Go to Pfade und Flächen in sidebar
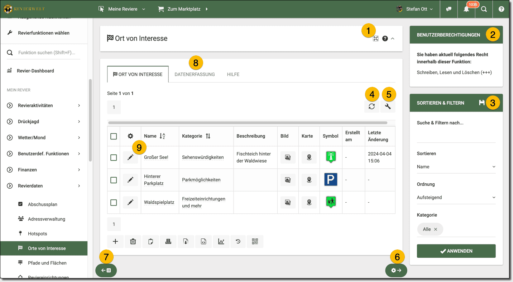This screenshot has width=513, height=282. pos(47,263)
